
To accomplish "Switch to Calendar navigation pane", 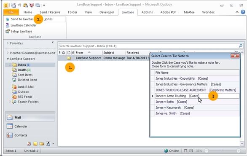I will pyautogui.click(x=30, y=126).
